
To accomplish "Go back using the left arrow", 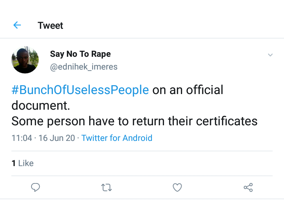I will 17,25.
